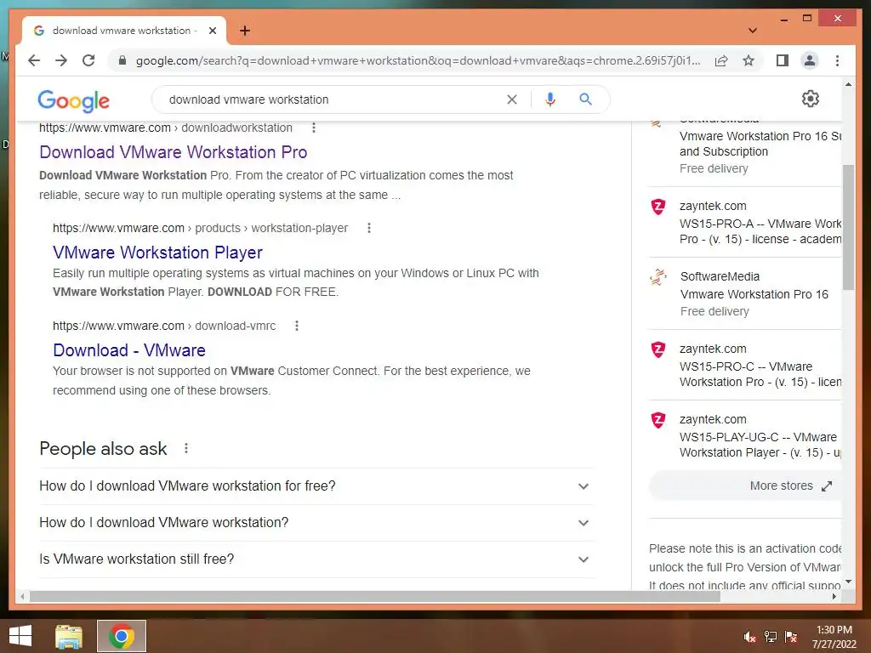The height and width of the screenshot is (653, 871).
Task: Open options for the download-vmrc result
Action: click(x=297, y=326)
